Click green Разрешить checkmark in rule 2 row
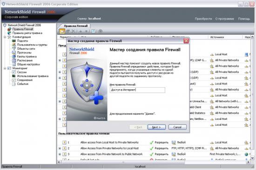Image resolution: width=256 pixels, height=170 pixels. tap(152, 148)
